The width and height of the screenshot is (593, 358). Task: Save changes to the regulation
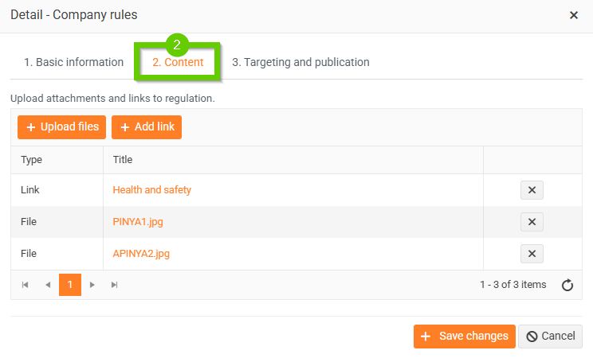click(x=464, y=337)
